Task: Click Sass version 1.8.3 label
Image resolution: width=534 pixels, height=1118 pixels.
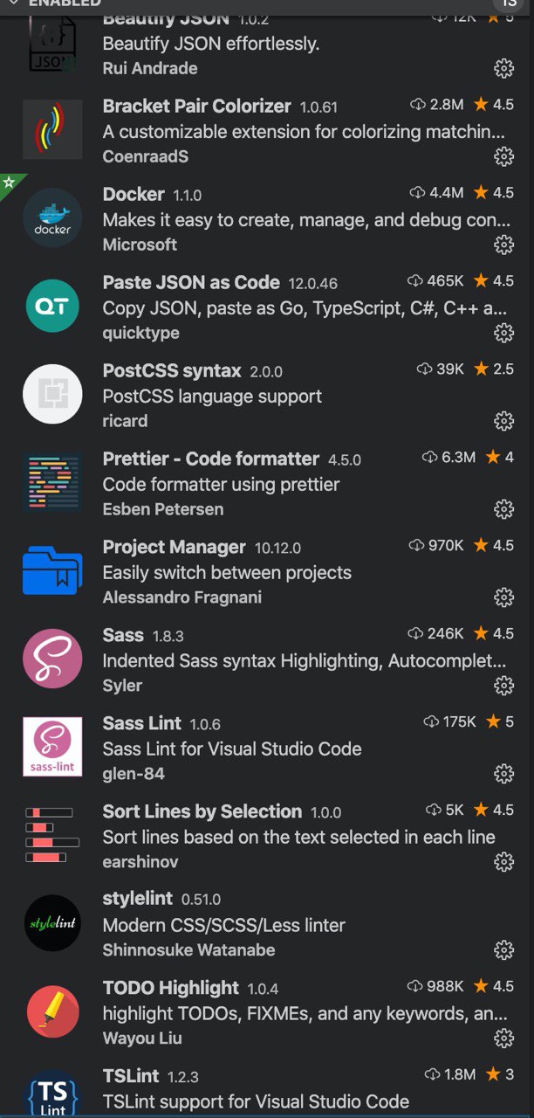Action: tap(168, 636)
